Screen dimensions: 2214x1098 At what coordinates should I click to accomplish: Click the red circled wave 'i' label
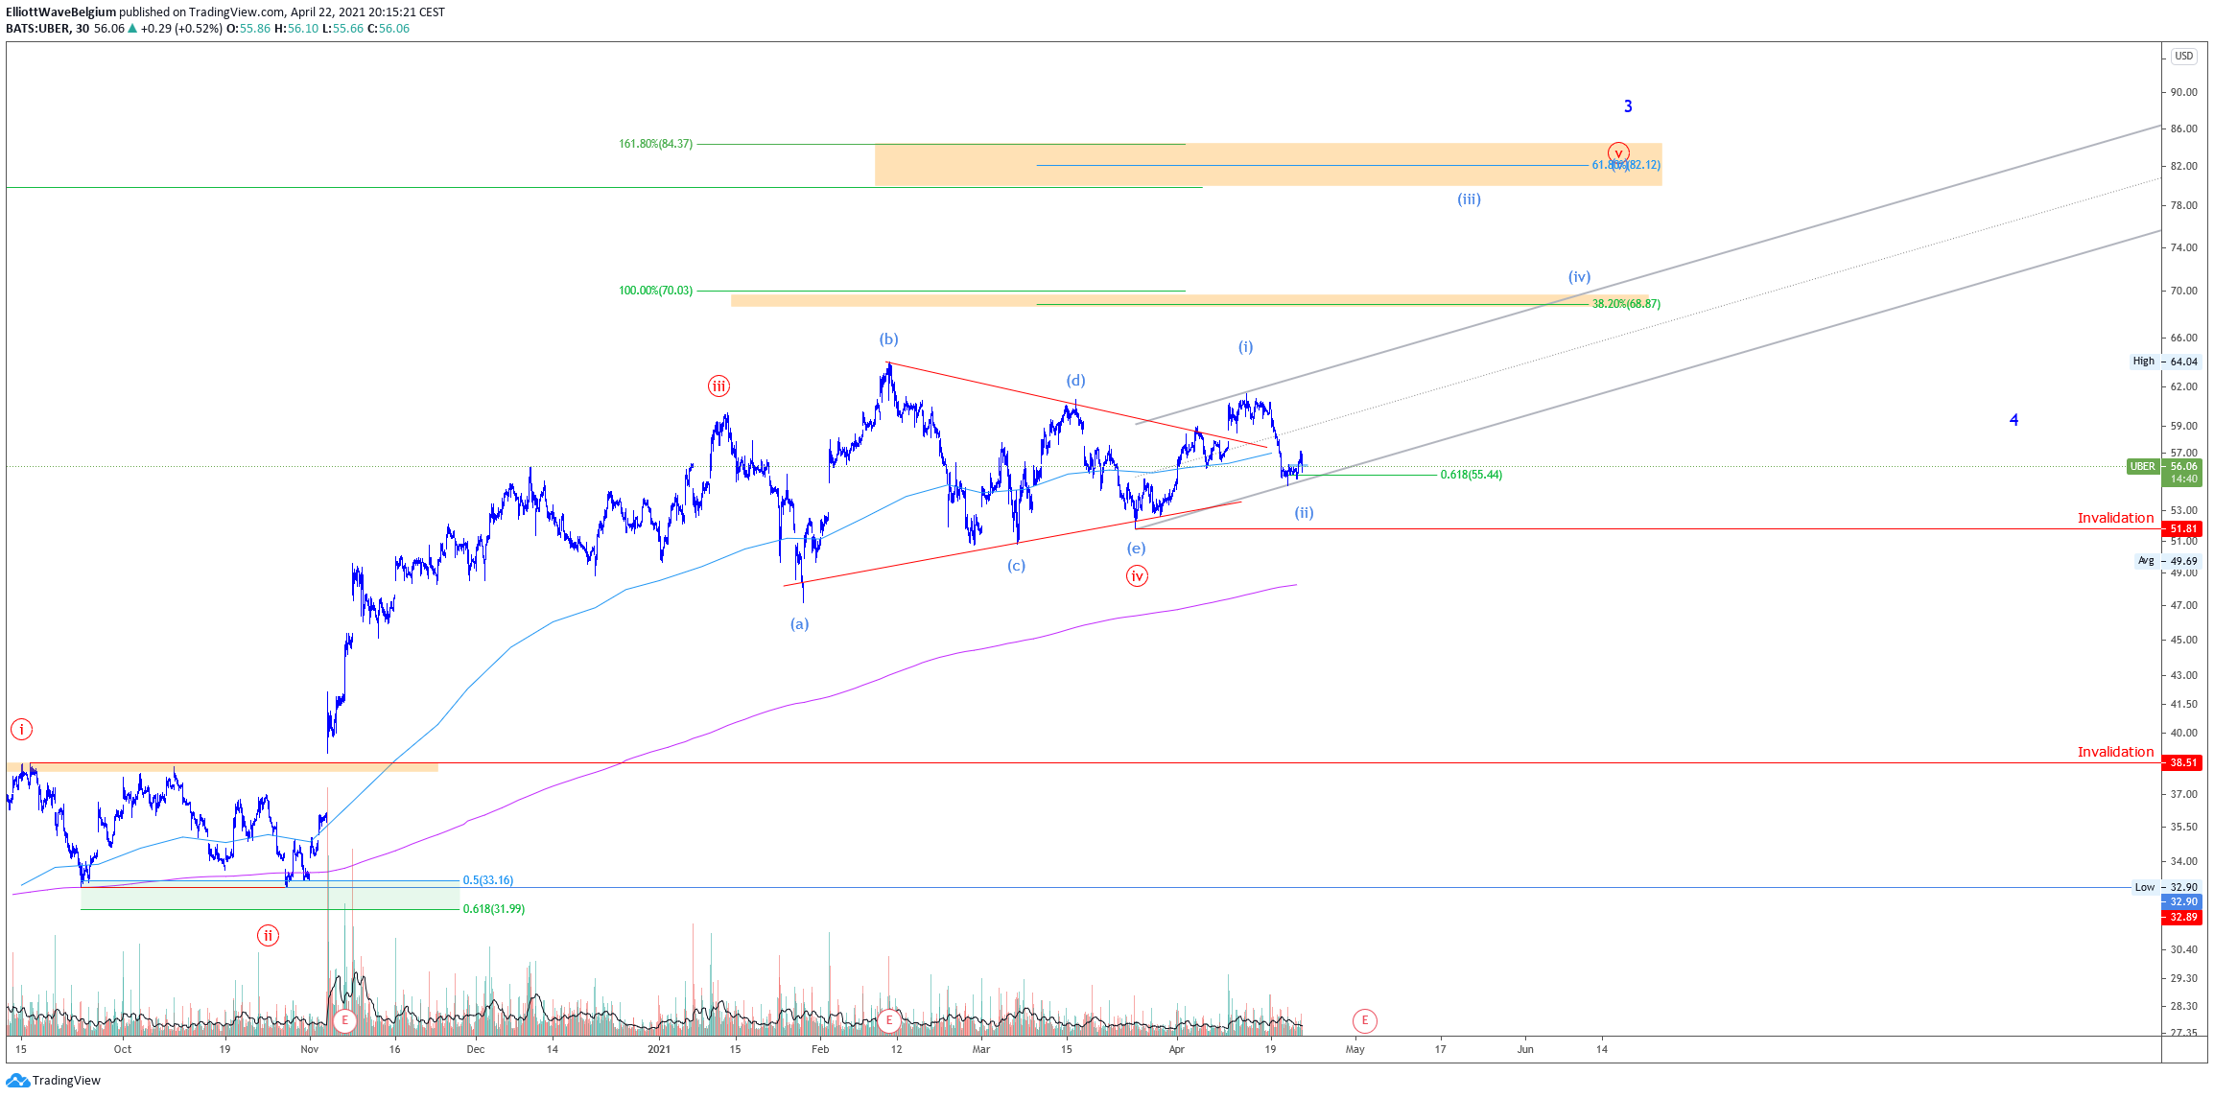pyautogui.click(x=21, y=730)
